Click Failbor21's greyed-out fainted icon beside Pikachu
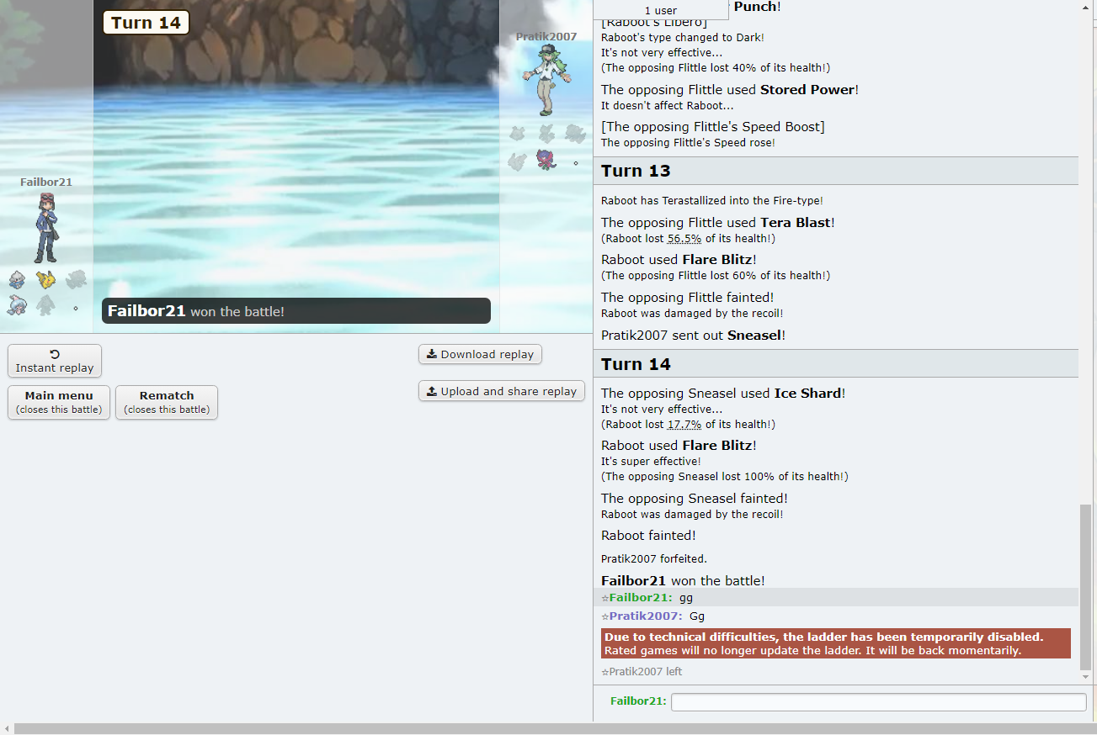 [x=76, y=279]
